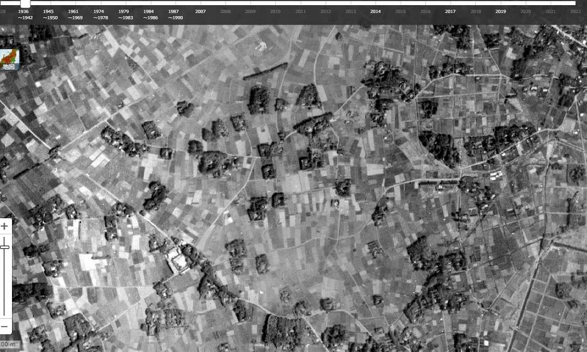Click the greyed-out 2018 year label
Image resolution: width=587 pixels, height=352 pixels.
475,11
